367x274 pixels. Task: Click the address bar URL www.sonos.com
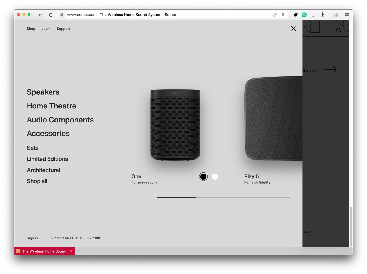(x=82, y=15)
